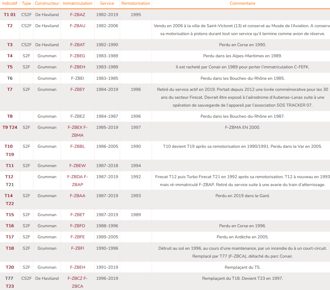The width and height of the screenshot is (330, 290).
Task: Follow the F-ZBCZ F-ZBCA registration link
Action: (77, 282)
